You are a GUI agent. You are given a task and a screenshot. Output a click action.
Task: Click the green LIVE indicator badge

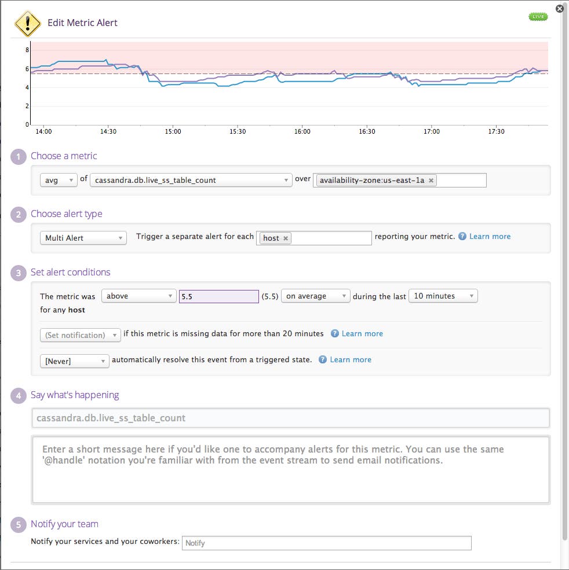click(x=538, y=16)
